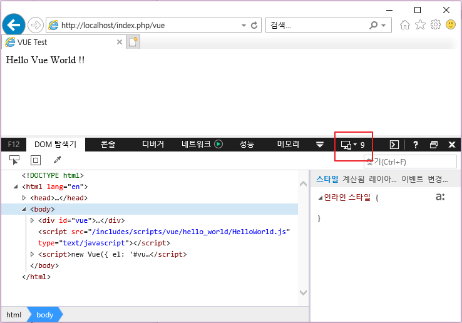Viewport: 462px width, 323px height.
Task: Refresh the page using the reload icon
Action: click(254, 26)
